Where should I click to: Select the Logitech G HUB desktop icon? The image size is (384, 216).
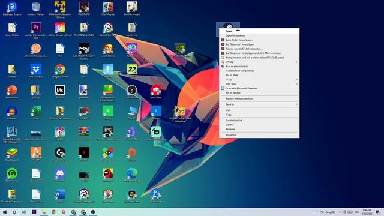60,154
